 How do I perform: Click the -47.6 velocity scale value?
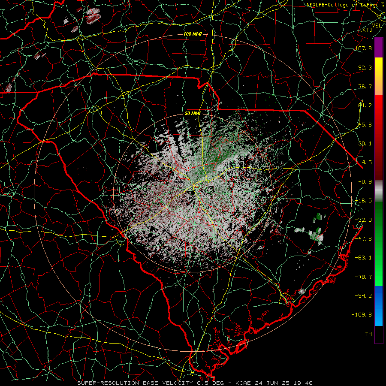[363, 239]
